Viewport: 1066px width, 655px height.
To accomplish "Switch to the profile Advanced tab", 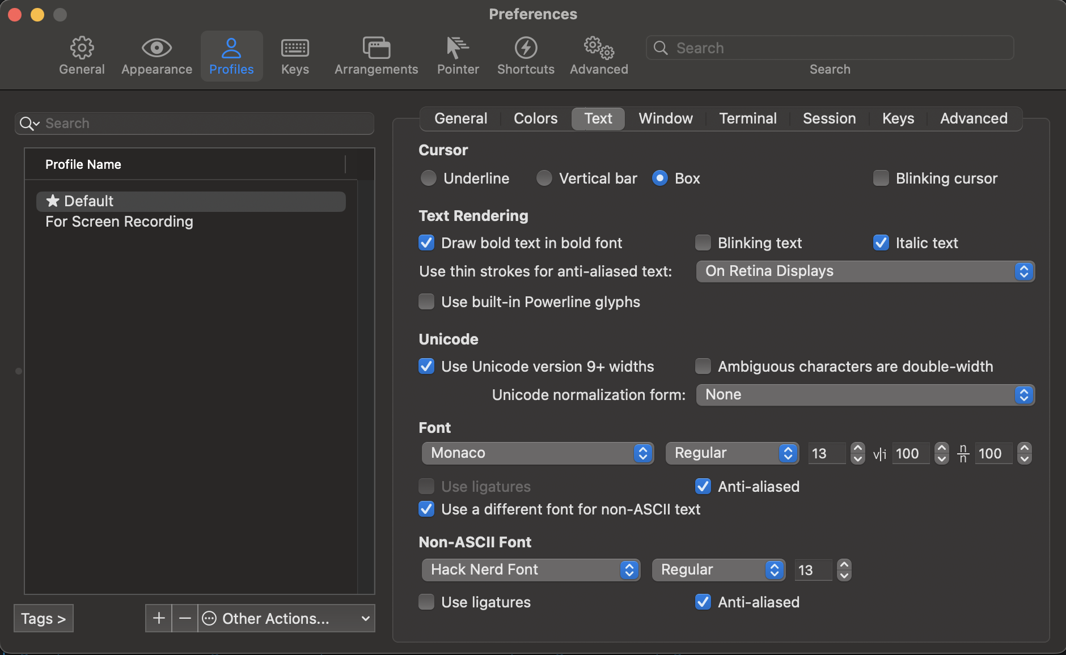I will coord(974,118).
